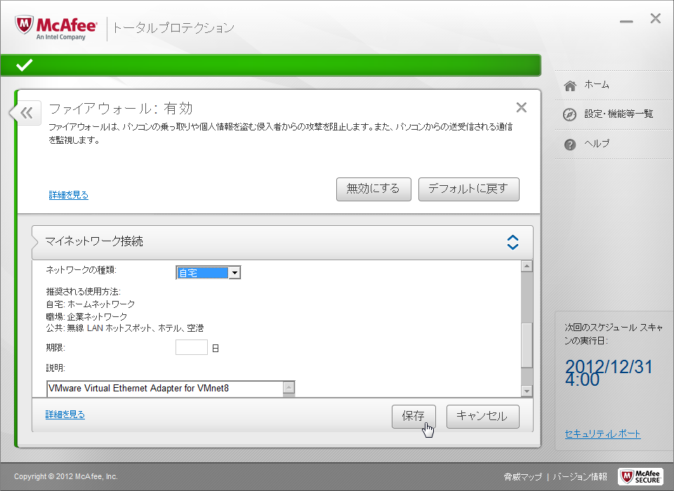Click the McAfee shield logo
Viewport: 674px width, 491px height.
24,25
